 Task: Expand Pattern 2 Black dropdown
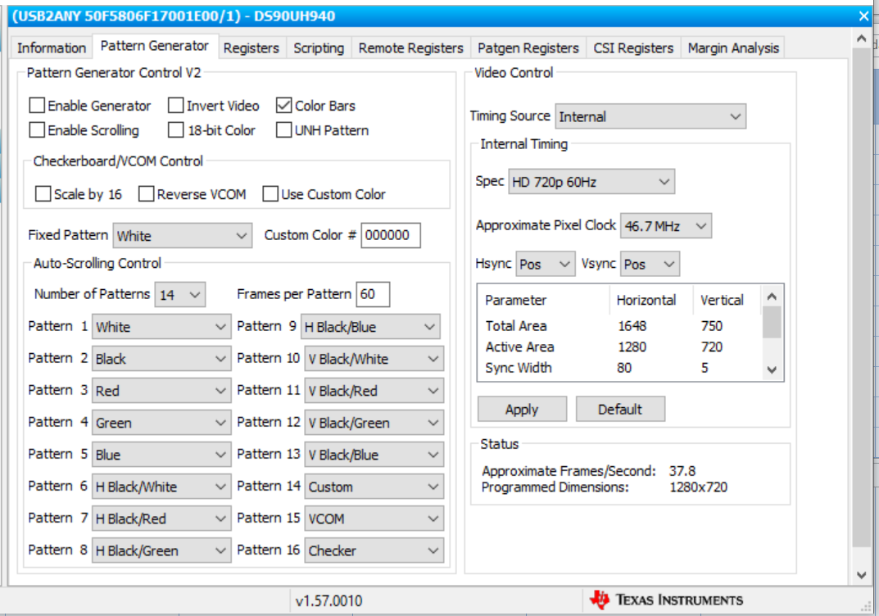click(x=161, y=359)
